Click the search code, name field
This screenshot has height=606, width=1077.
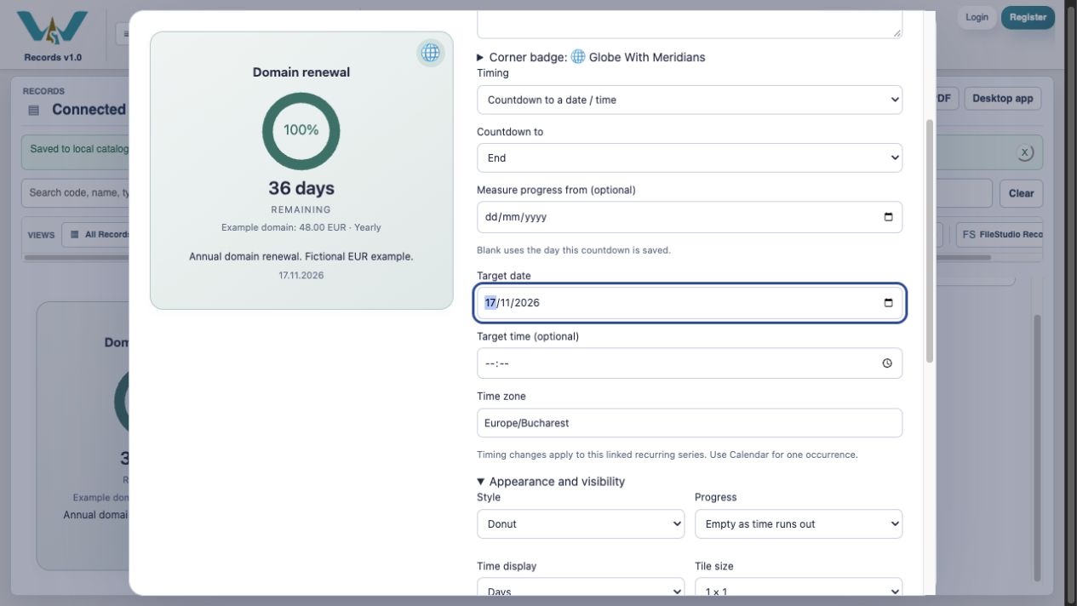click(x=77, y=193)
